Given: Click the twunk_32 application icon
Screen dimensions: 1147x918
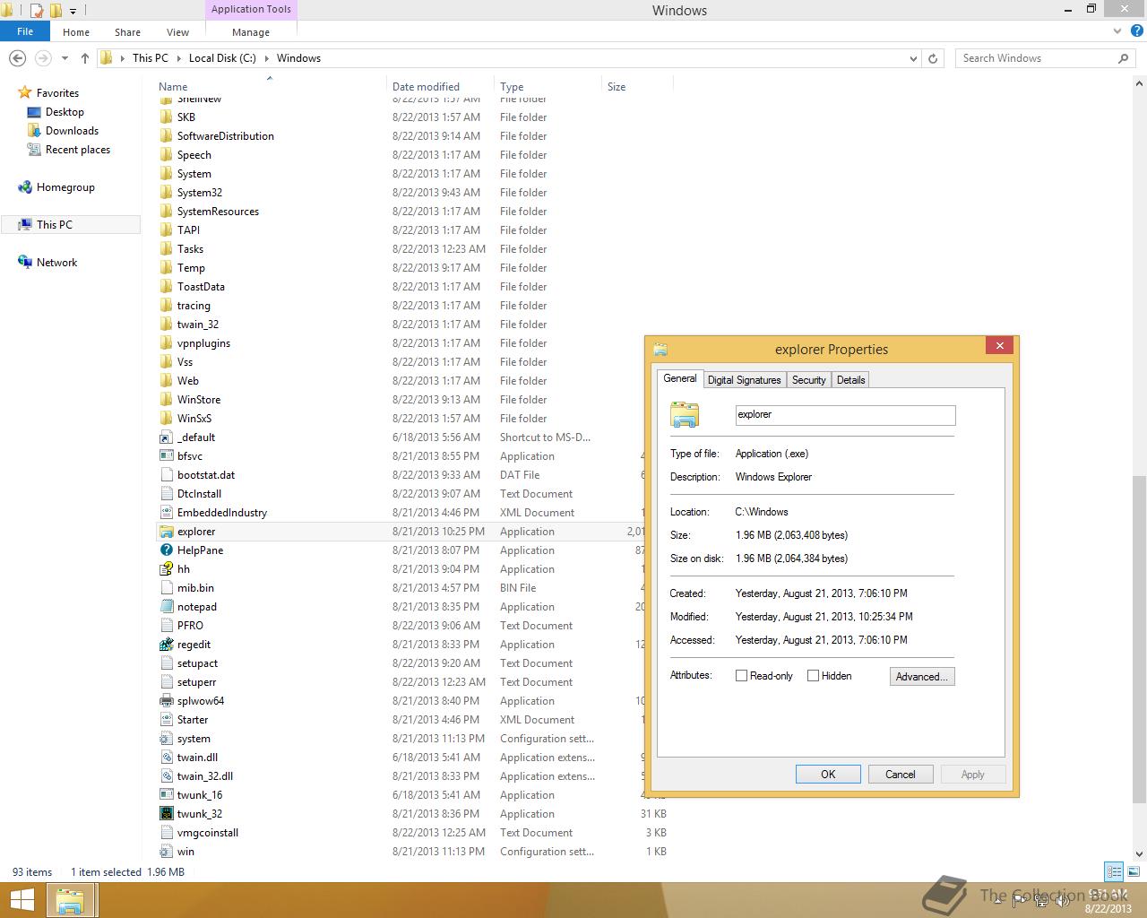Looking at the screenshot, I should [166, 814].
